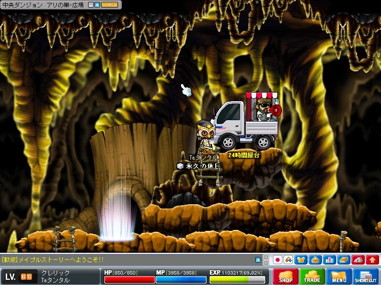Open the skill book icon
Viewport: 381px width, 285px height.
344,260
